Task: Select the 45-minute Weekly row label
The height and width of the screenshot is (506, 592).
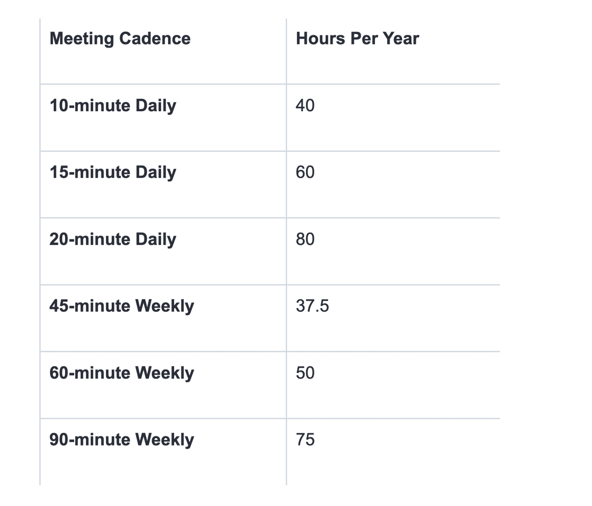Action: click(x=122, y=306)
